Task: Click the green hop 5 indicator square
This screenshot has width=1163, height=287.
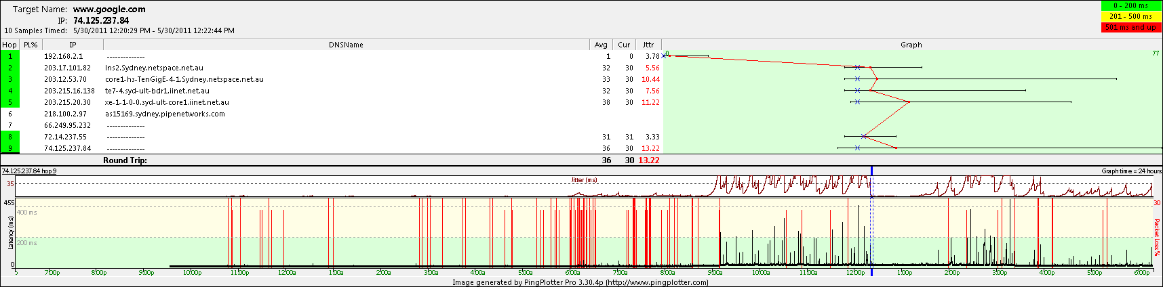Action: (x=10, y=102)
